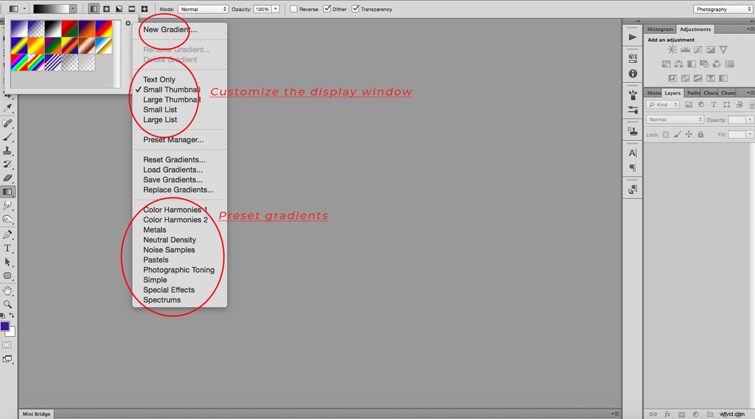The width and height of the screenshot is (755, 419).
Task: Select the Pen tool
Action: pos(8,234)
